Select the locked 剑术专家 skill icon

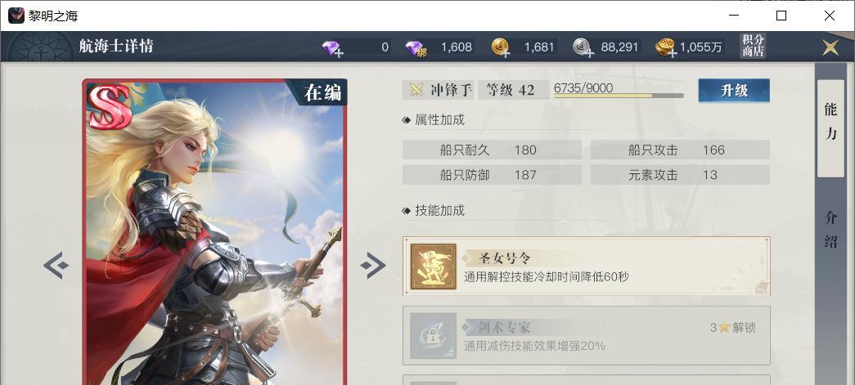433,335
